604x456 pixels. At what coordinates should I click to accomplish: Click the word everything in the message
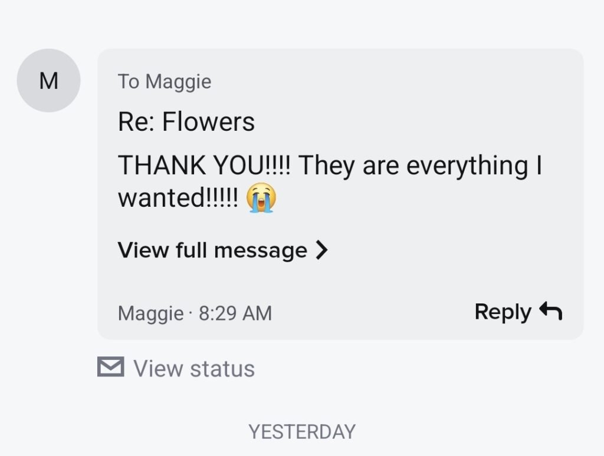(468, 166)
